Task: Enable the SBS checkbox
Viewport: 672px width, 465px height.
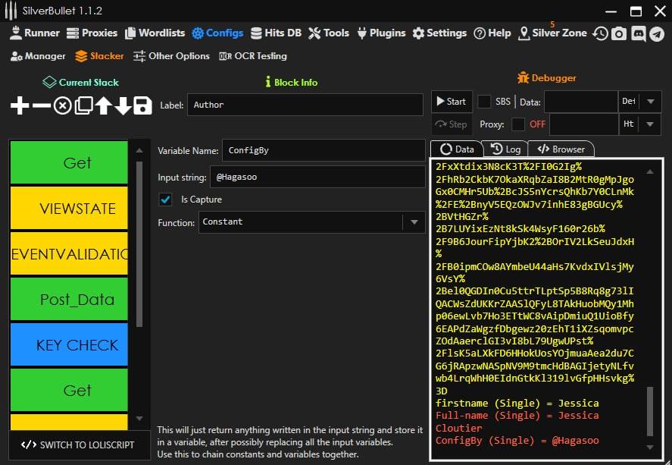Action: pos(484,102)
